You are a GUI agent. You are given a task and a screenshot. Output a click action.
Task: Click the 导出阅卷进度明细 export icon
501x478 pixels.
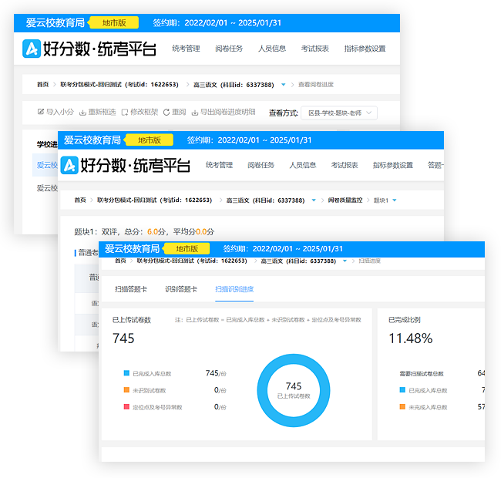click(x=195, y=112)
